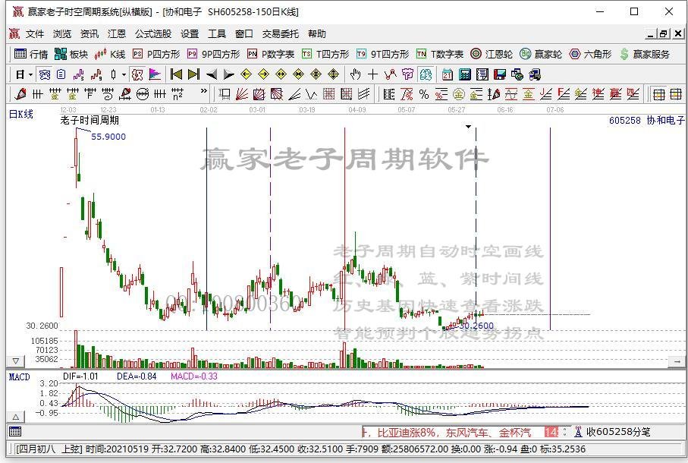Toggle the telephone-style icon button
The height and width of the screenshot is (463, 688).
tap(44, 74)
